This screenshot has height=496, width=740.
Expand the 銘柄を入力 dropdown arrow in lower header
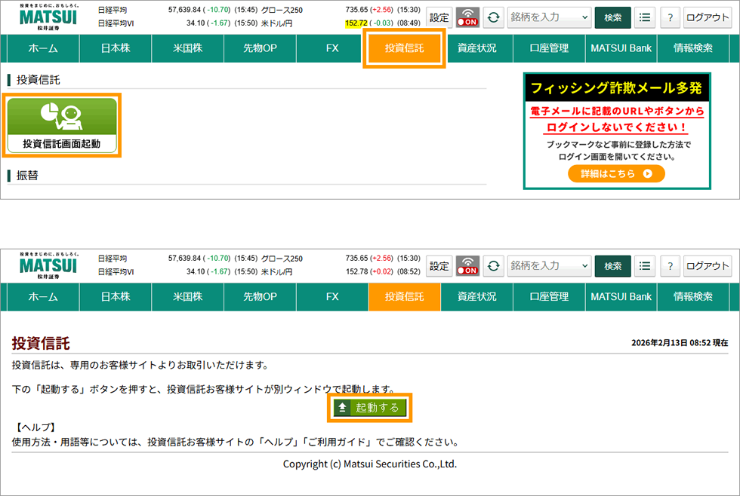(585, 265)
